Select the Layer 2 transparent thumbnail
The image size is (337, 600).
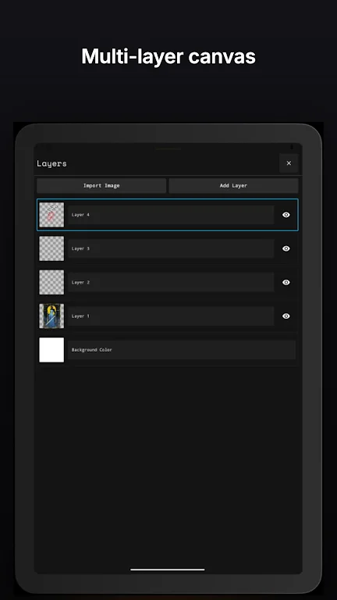[51, 282]
